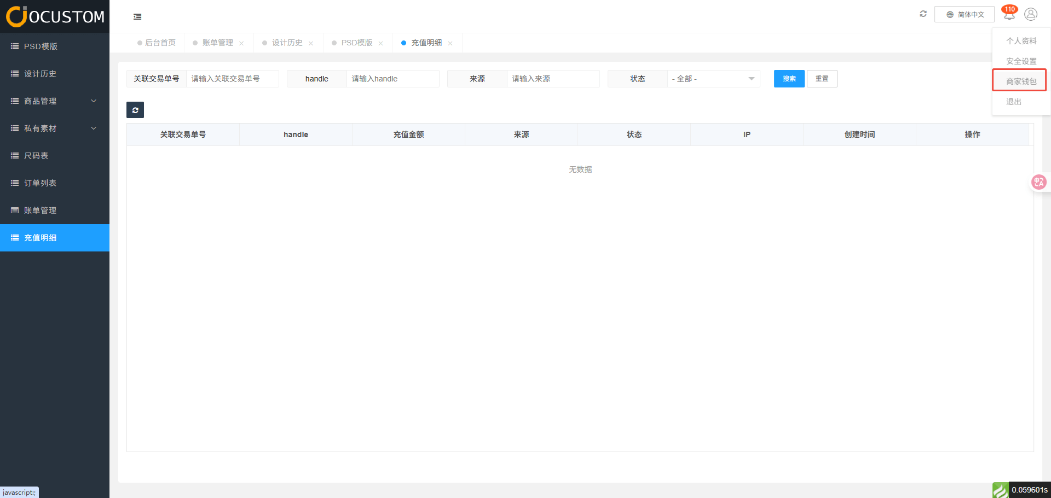The height and width of the screenshot is (498, 1051).
Task: Open the 状态 dropdown selector
Action: coord(713,79)
